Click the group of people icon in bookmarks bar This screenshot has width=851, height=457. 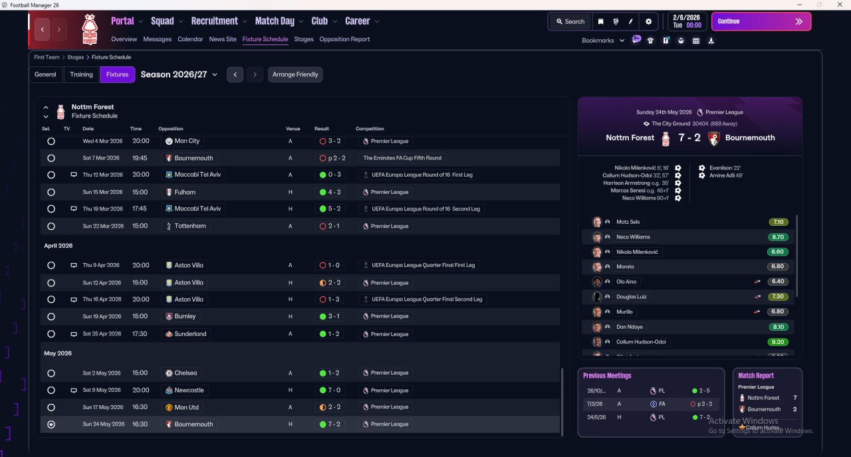(681, 41)
